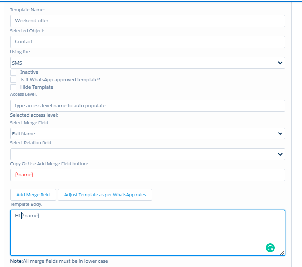The width and height of the screenshot is (302, 267).
Task: Focus the Template Name field
Action: click(148, 21)
